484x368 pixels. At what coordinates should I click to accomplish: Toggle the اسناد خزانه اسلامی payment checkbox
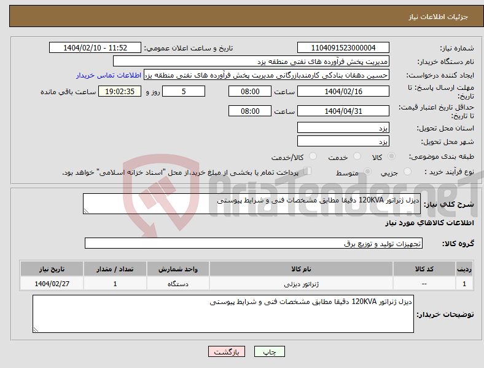(x=308, y=171)
